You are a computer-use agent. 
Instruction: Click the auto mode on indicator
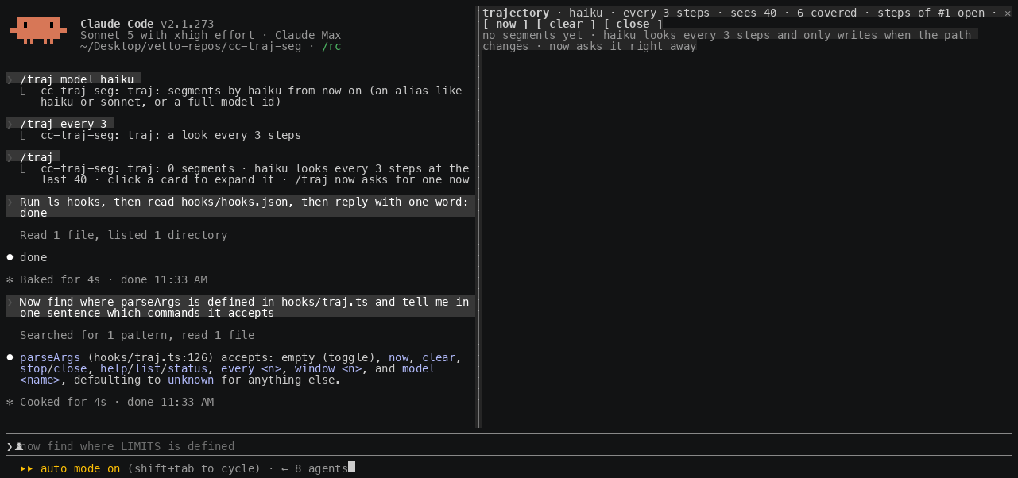click(x=80, y=468)
